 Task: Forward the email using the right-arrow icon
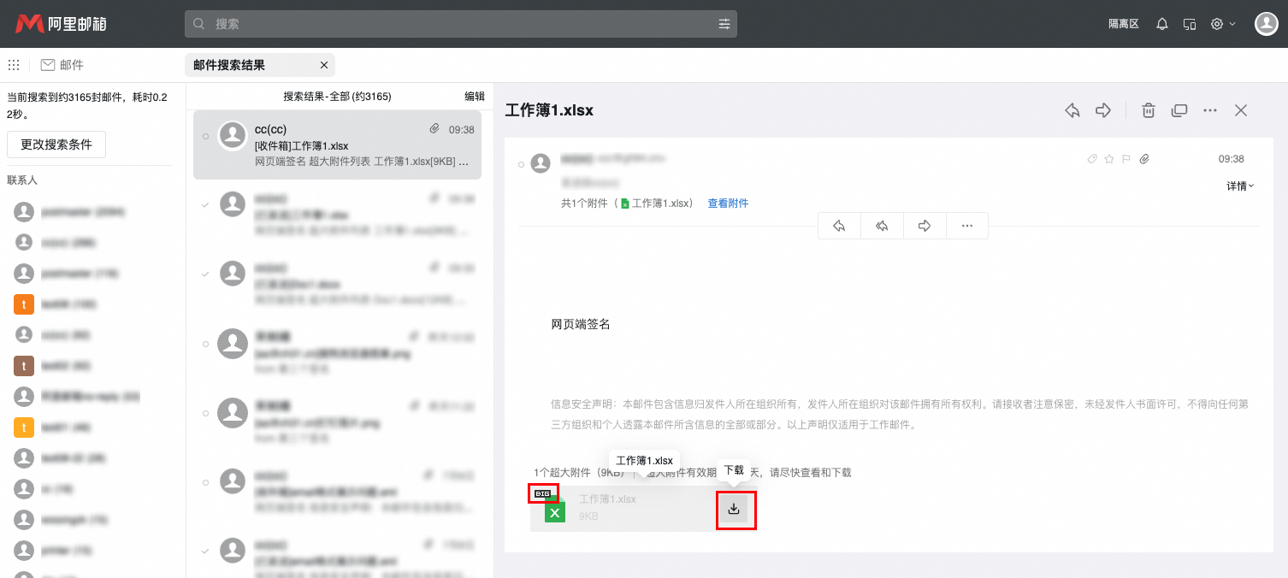pyautogui.click(x=1102, y=110)
